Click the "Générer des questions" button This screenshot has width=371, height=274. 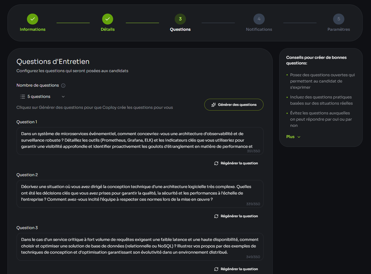pyautogui.click(x=234, y=104)
